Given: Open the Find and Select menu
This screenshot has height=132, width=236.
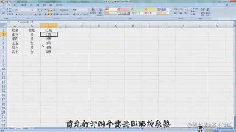Looking at the screenshot, I should (x=208, y=12).
